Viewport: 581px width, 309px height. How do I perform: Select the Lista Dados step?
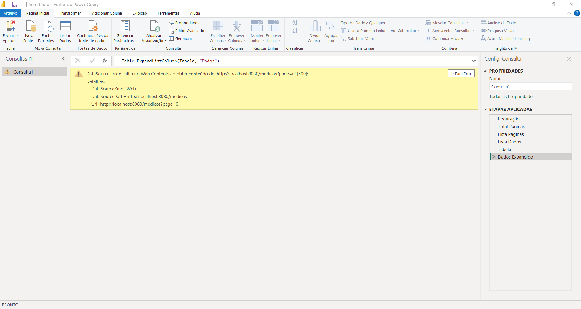(x=530, y=142)
